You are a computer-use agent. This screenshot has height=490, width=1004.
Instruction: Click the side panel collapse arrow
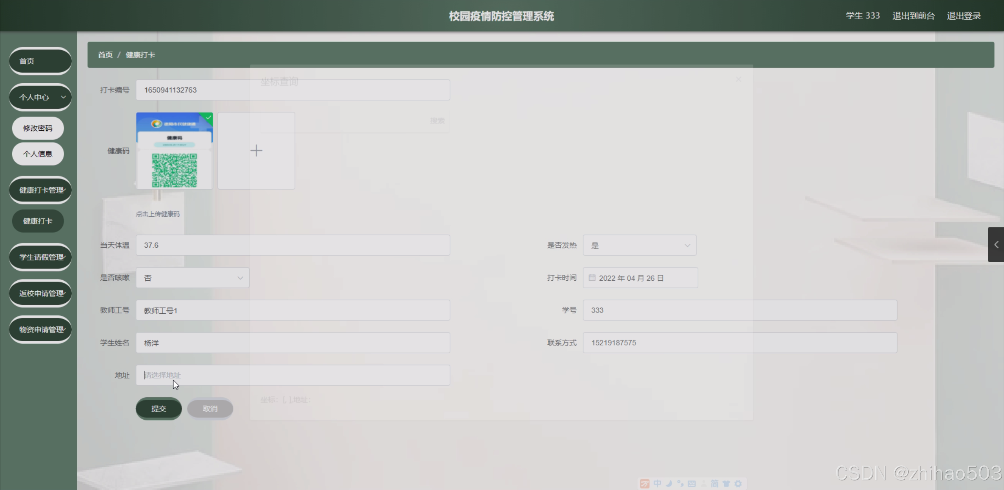996,245
